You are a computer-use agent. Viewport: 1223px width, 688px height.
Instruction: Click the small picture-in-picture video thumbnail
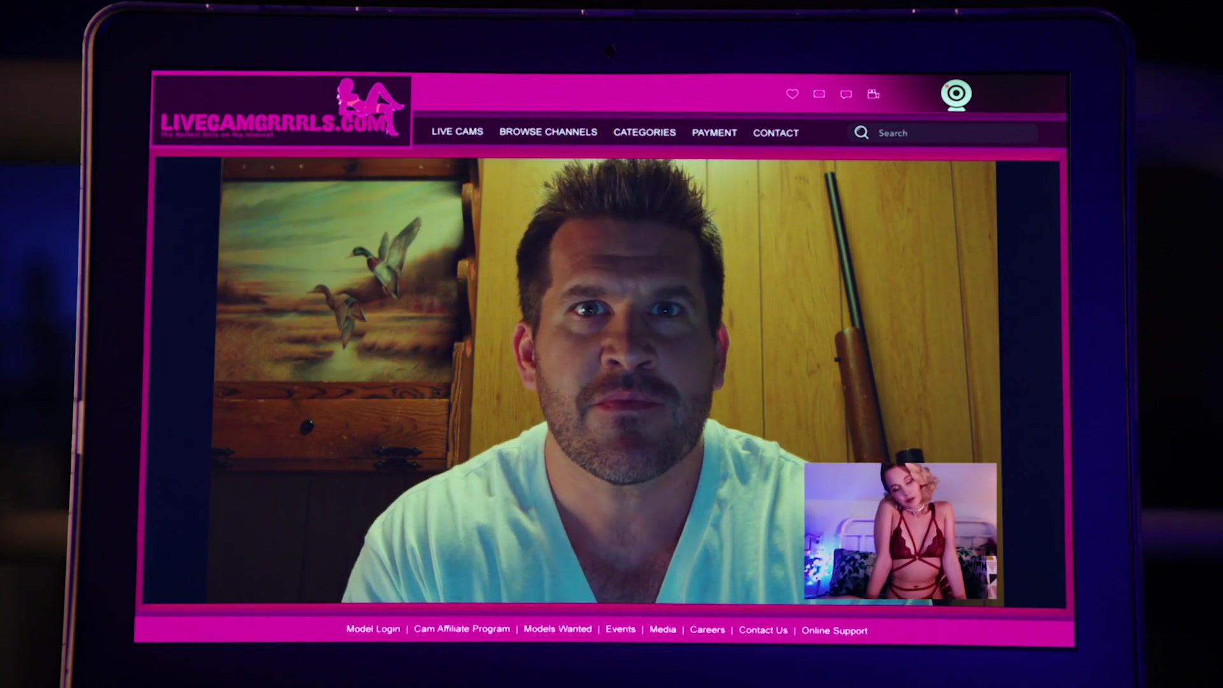[x=900, y=531]
